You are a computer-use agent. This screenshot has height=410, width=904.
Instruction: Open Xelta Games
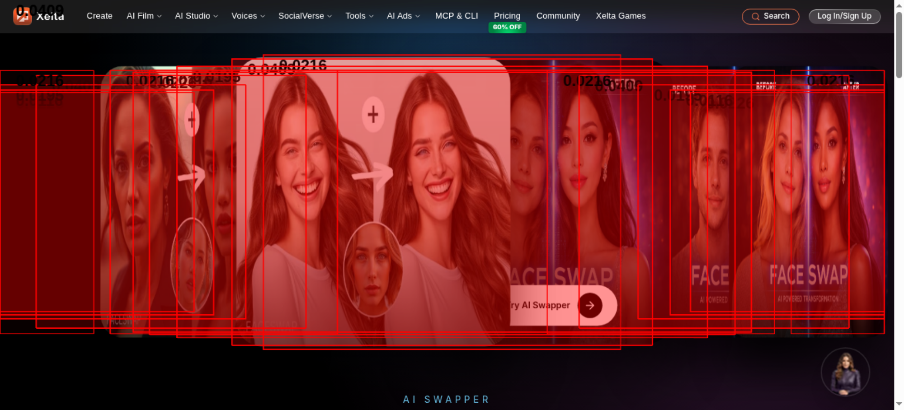click(621, 16)
